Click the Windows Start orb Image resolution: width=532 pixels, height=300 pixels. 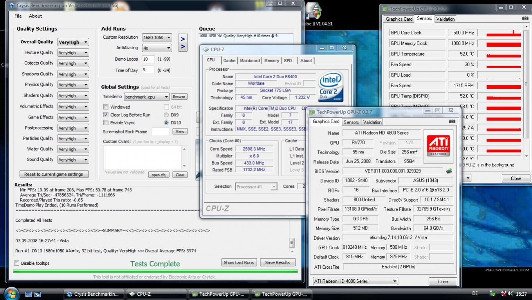pos(11,293)
